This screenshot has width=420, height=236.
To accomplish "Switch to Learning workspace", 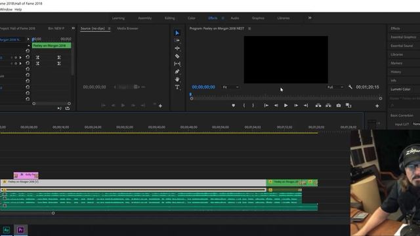I will [118, 18].
